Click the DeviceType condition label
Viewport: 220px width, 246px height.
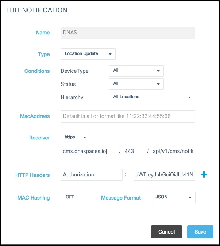pyautogui.click(x=74, y=71)
